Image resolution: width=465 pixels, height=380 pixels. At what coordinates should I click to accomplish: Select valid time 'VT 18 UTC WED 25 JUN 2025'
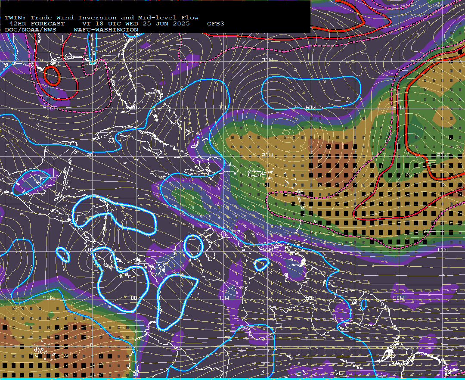coord(136,24)
